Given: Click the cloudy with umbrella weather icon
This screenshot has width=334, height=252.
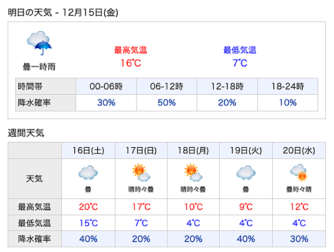Looking at the screenshot, I should (x=39, y=43).
